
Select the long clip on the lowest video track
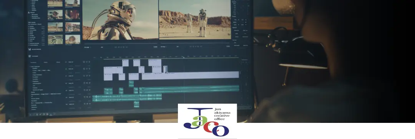tap(190, 75)
